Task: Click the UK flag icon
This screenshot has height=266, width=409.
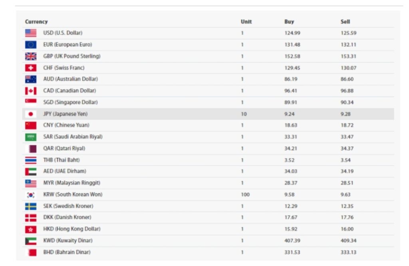Action: tap(31, 56)
